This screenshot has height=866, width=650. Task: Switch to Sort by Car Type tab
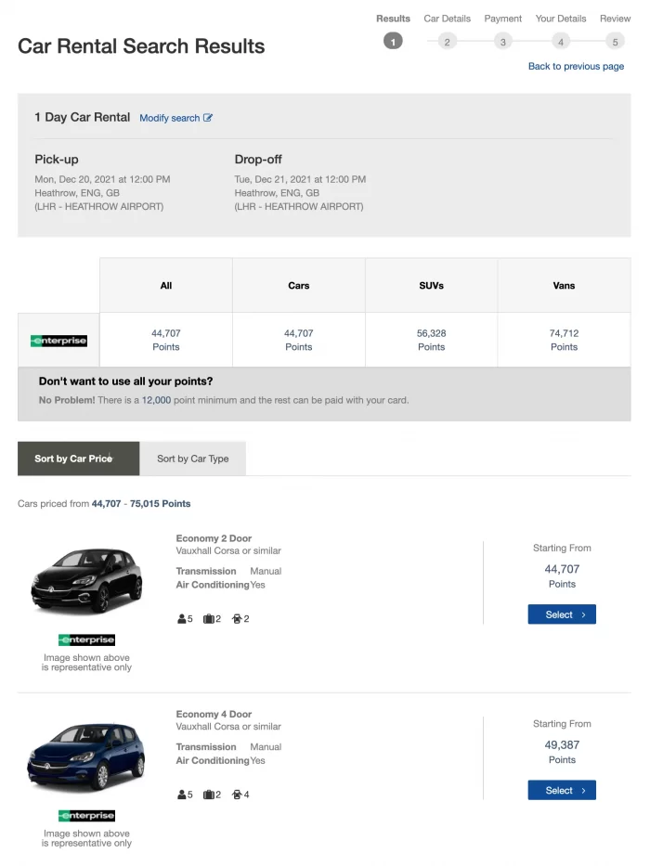[192, 459]
